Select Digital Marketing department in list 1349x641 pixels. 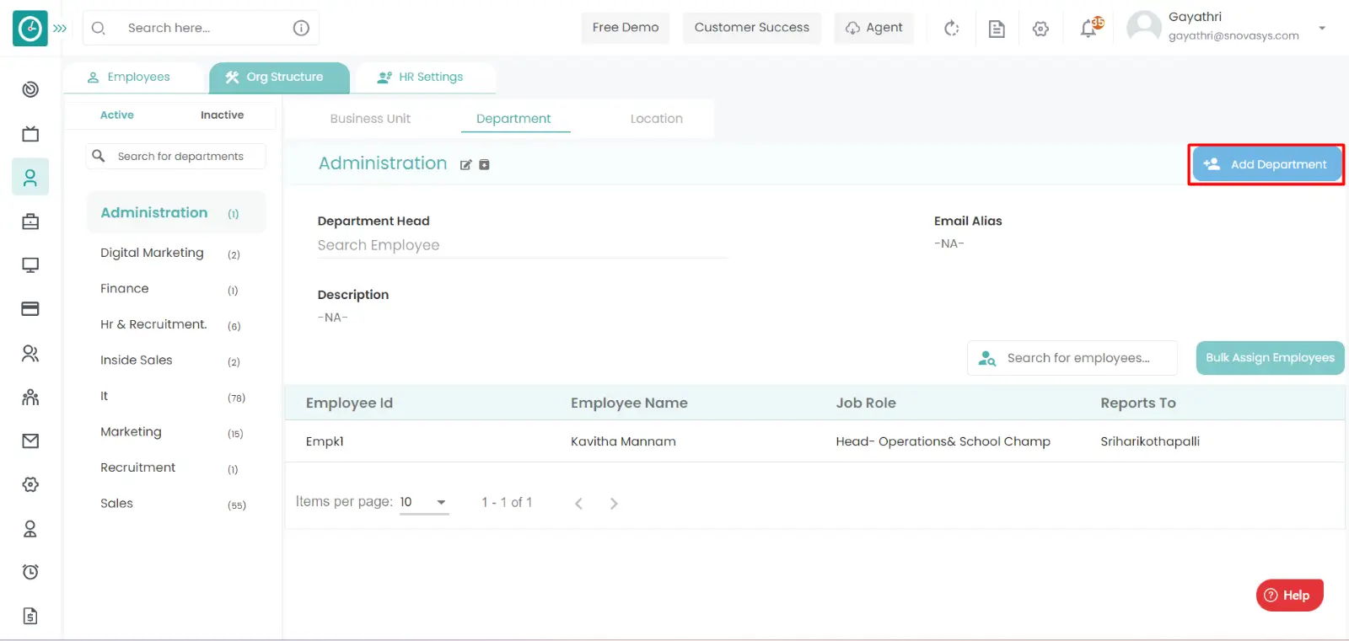(x=152, y=253)
